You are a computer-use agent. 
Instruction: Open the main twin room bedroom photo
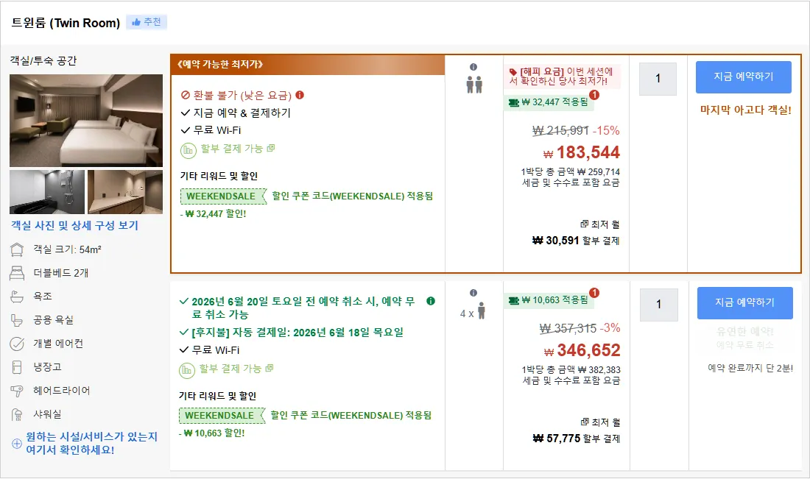point(86,121)
